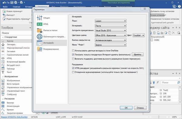The height and width of the screenshot is (119, 182).
Task: Click Добавить точку останова in ribbon
Action: (x=162, y=11)
